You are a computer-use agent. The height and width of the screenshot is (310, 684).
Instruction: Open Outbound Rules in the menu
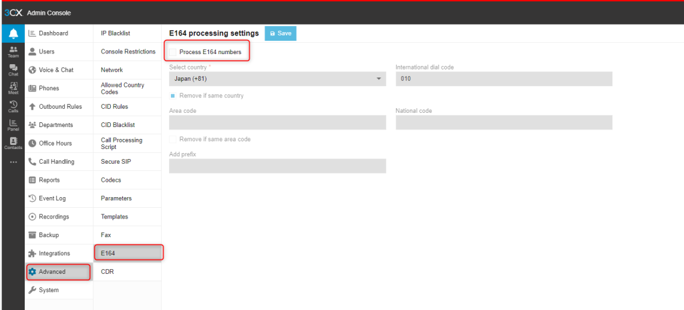point(59,107)
